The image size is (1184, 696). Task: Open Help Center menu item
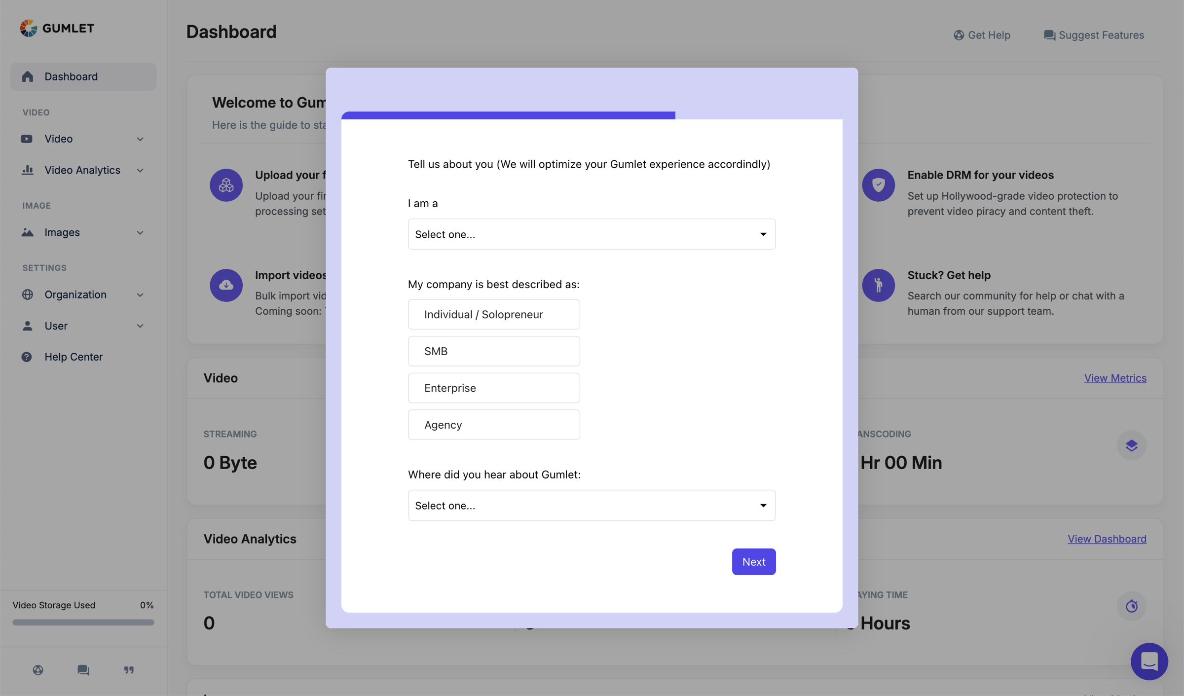[x=83, y=357]
